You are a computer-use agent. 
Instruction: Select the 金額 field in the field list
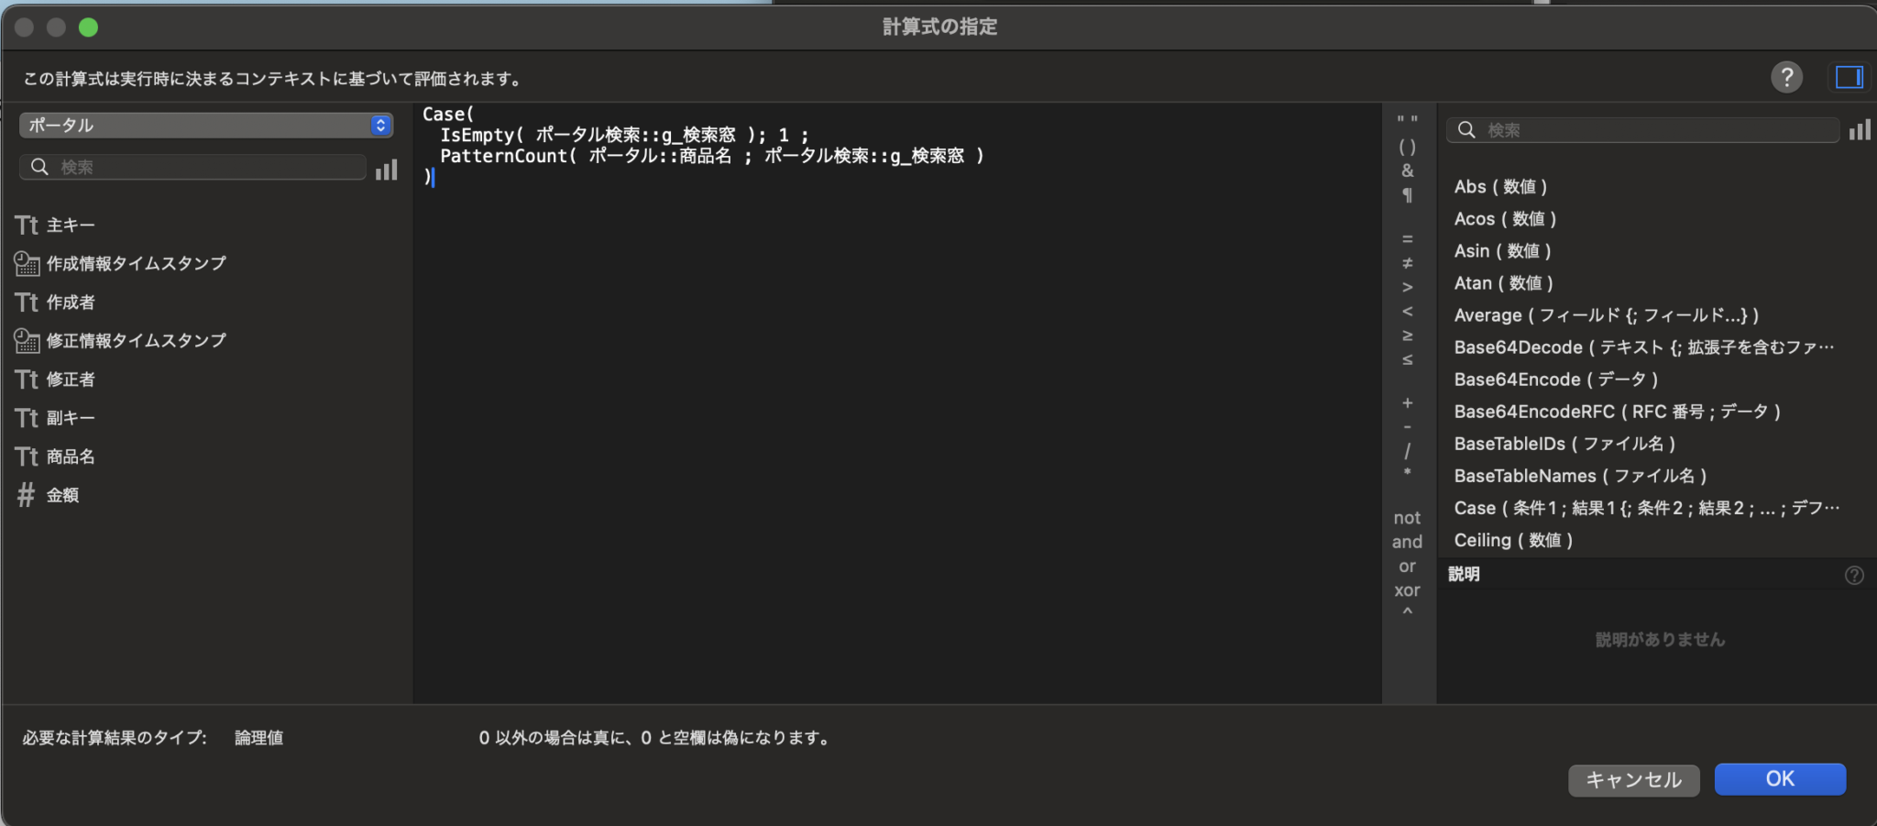pyautogui.click(x=62, y=494)
